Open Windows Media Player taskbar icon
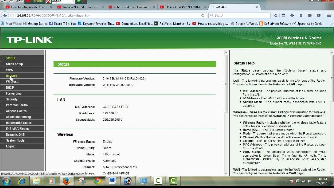The width and height of the screenshot is (334, 188). point(51,181)
